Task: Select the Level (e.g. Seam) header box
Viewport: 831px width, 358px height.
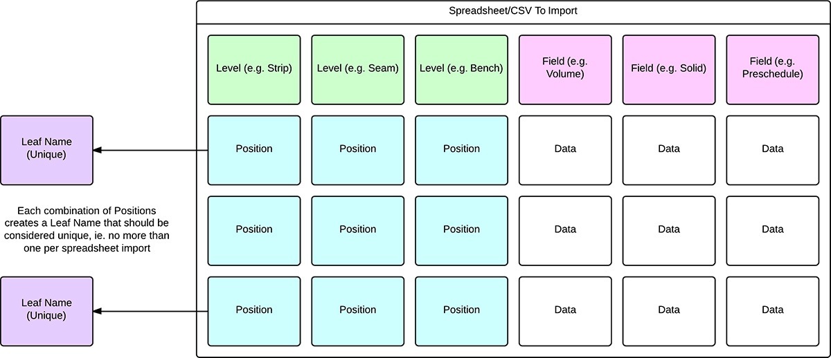Action: (357, 69)
